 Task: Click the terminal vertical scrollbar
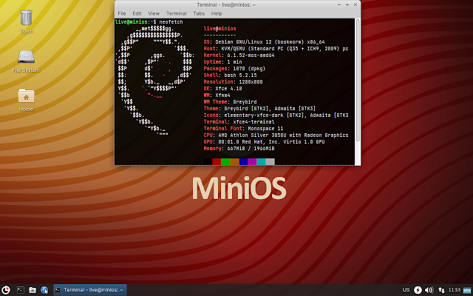[358, 80]
